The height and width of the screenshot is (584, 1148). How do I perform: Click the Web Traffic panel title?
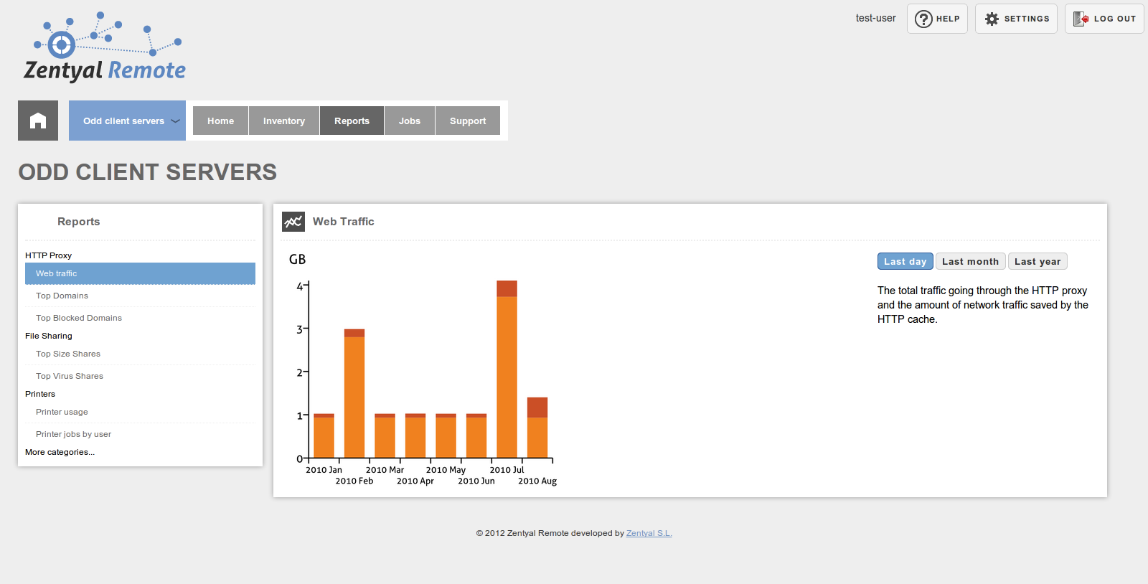coord(344,222)
